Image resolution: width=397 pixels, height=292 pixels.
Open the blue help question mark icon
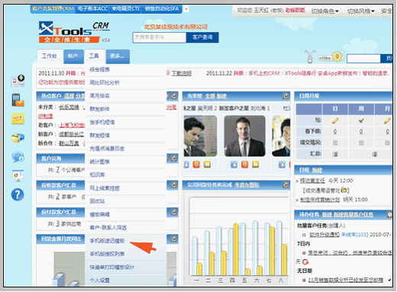pos(18,194)
